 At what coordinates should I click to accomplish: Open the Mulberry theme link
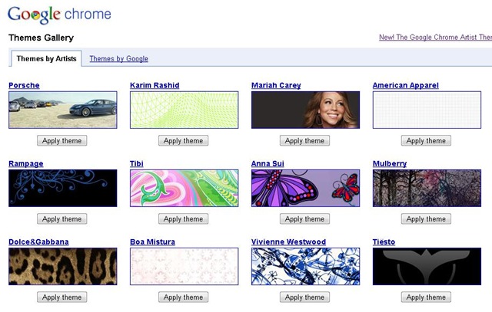point(390,163)
